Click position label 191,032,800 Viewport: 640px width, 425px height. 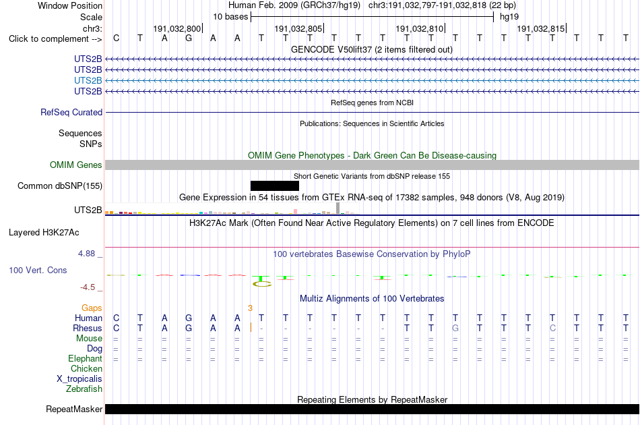pos(177,28)
